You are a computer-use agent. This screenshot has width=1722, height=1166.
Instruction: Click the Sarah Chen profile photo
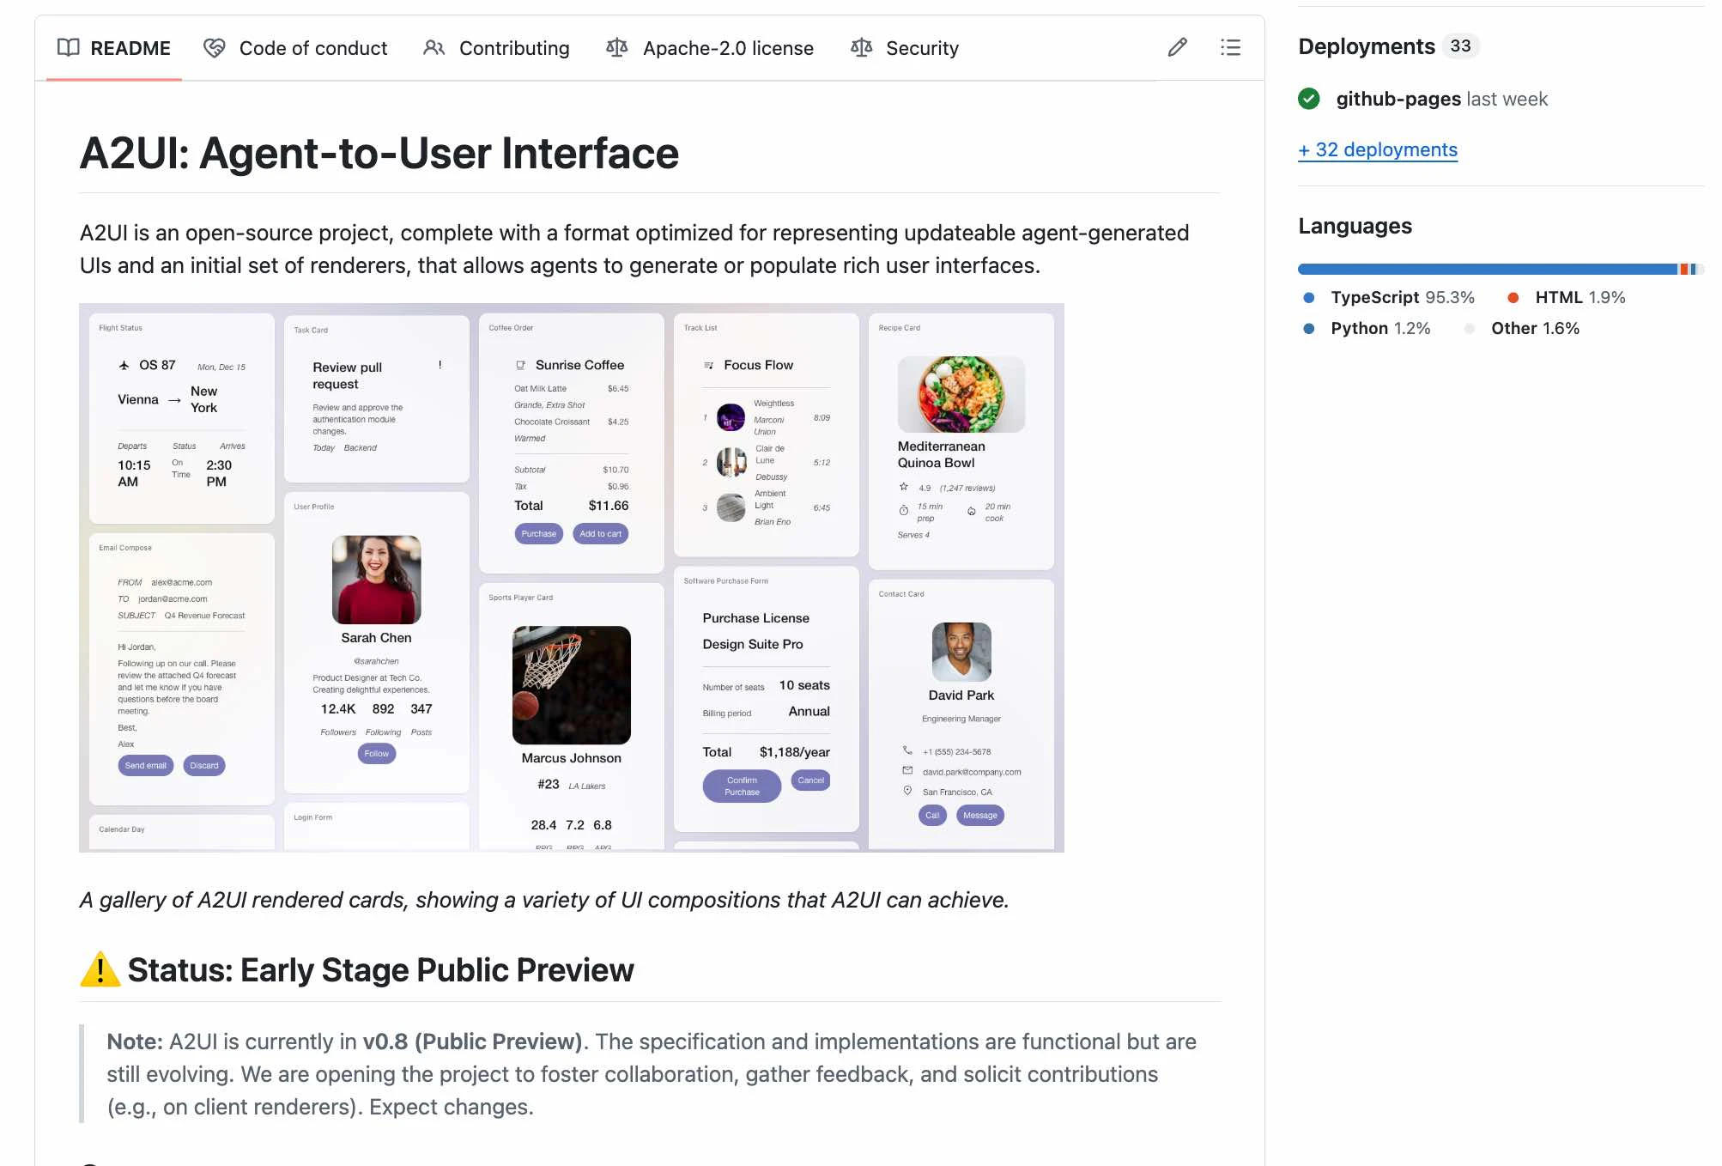(x=377, y=580)
